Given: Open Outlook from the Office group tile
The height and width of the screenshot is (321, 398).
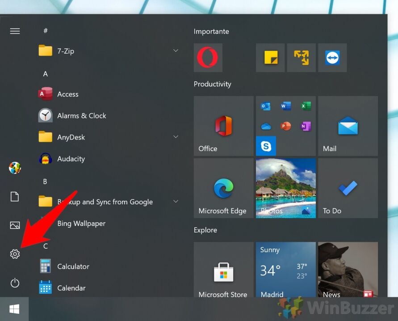Looking at the screenshot, I should click(x=265, y=106).
